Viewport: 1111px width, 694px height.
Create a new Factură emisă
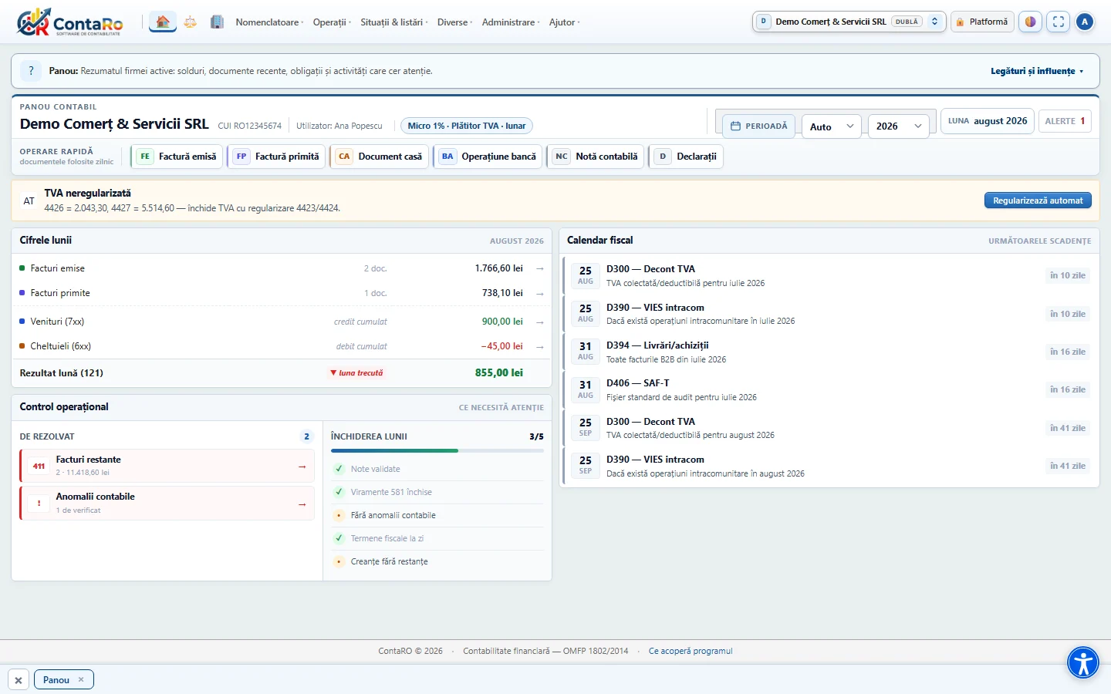coord(177,157)
